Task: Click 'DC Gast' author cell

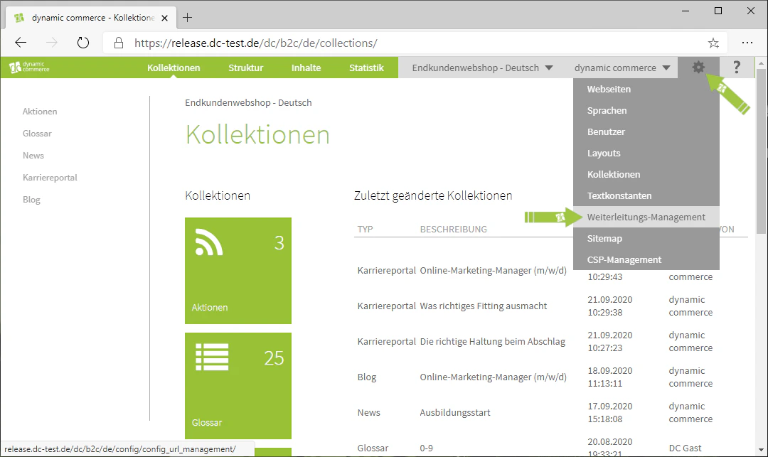Action: click(x=686, y=448)
